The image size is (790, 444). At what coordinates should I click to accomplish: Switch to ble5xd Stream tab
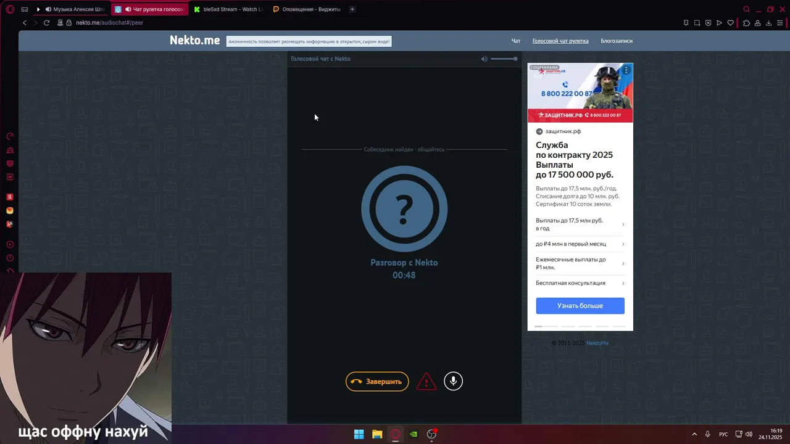pos(228,9)
